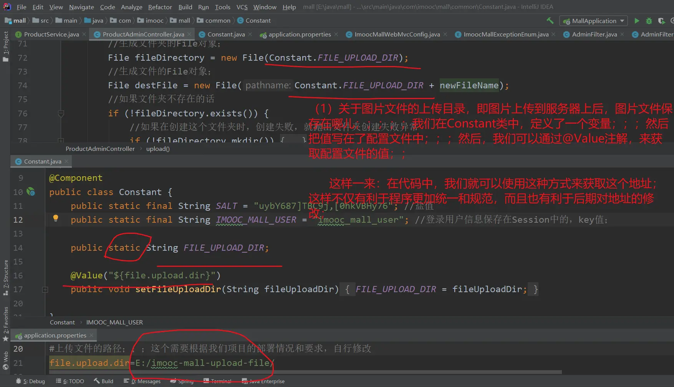Click the Spring bean gutter icon on line 10
The image size is (674, 387).
click(31, 192)
